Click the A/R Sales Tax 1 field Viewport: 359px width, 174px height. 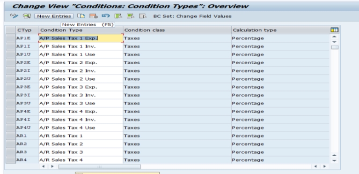[x=81, y=136]
